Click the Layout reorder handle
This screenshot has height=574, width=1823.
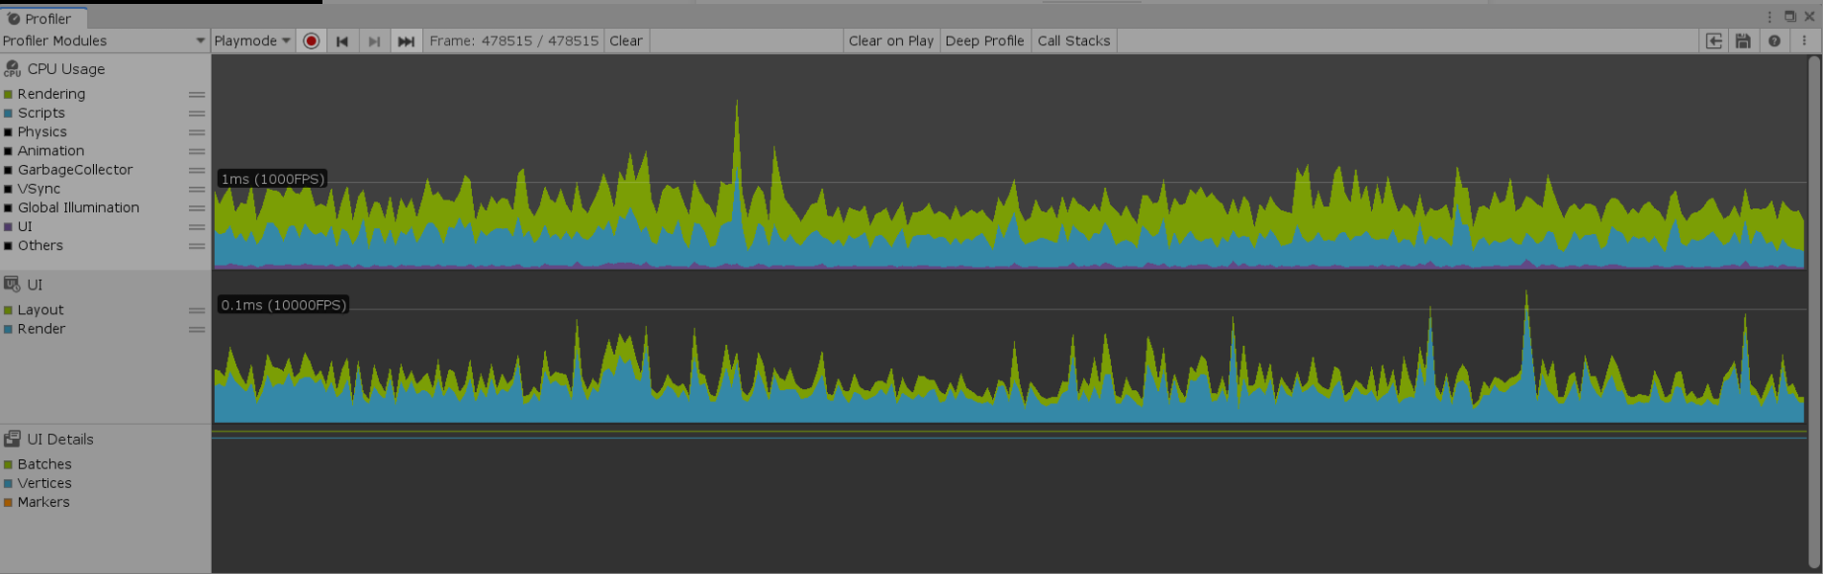tap(197, 310)
